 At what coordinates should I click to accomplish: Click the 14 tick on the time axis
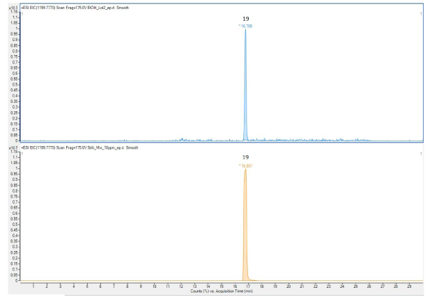click(208, 286)
